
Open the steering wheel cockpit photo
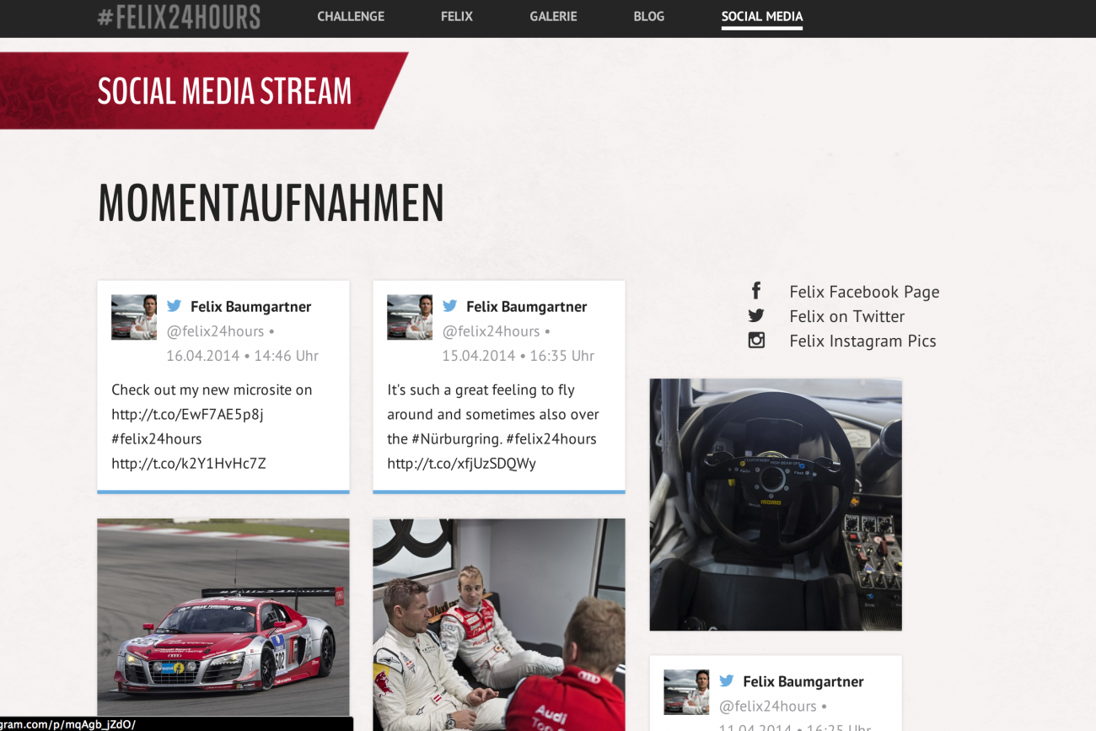point(776,504)
